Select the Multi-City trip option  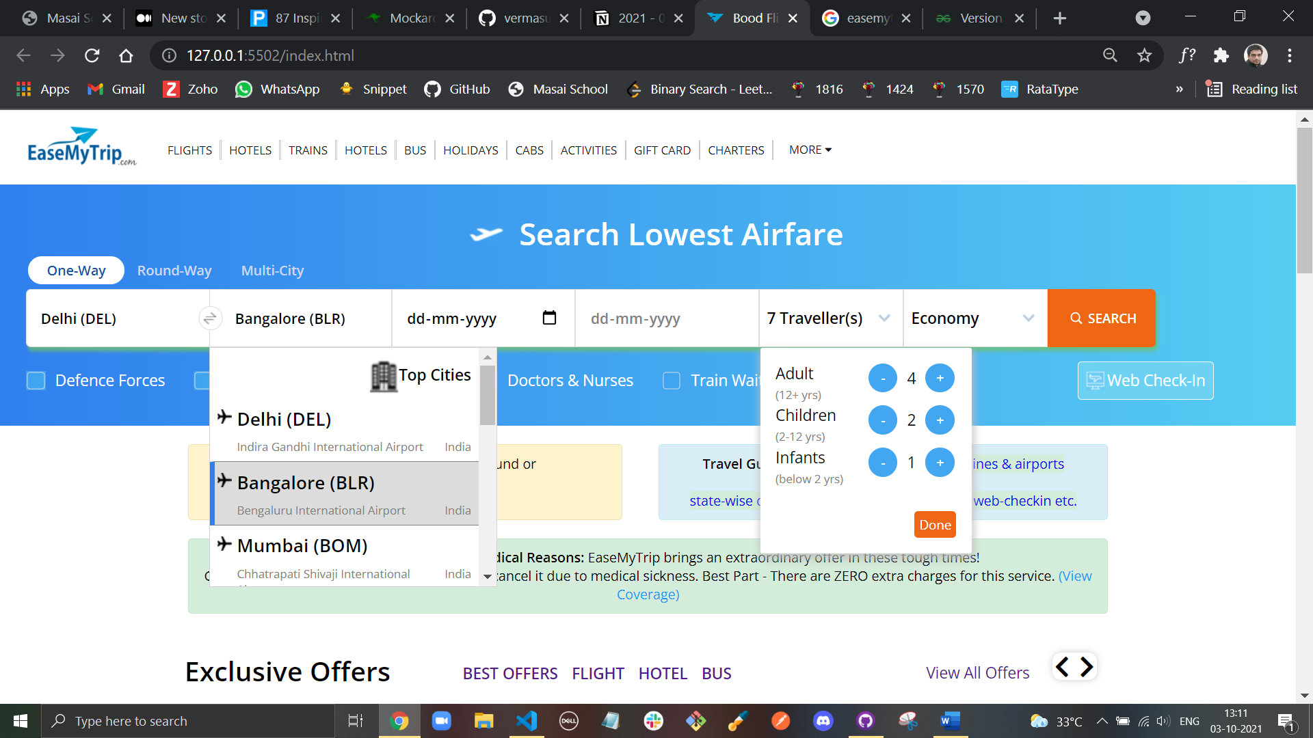pyautogui.click(x=272, y=271)
